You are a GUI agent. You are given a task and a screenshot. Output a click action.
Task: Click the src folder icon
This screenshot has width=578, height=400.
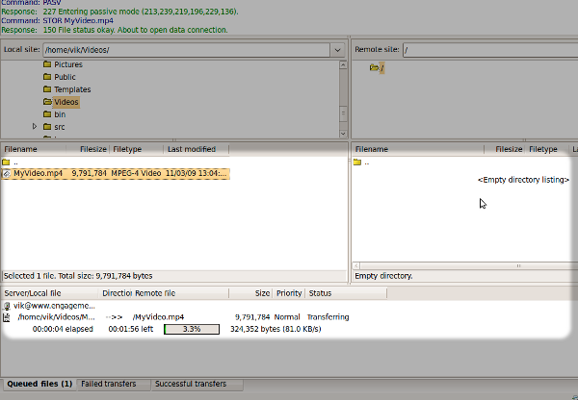tap(47, 127)
